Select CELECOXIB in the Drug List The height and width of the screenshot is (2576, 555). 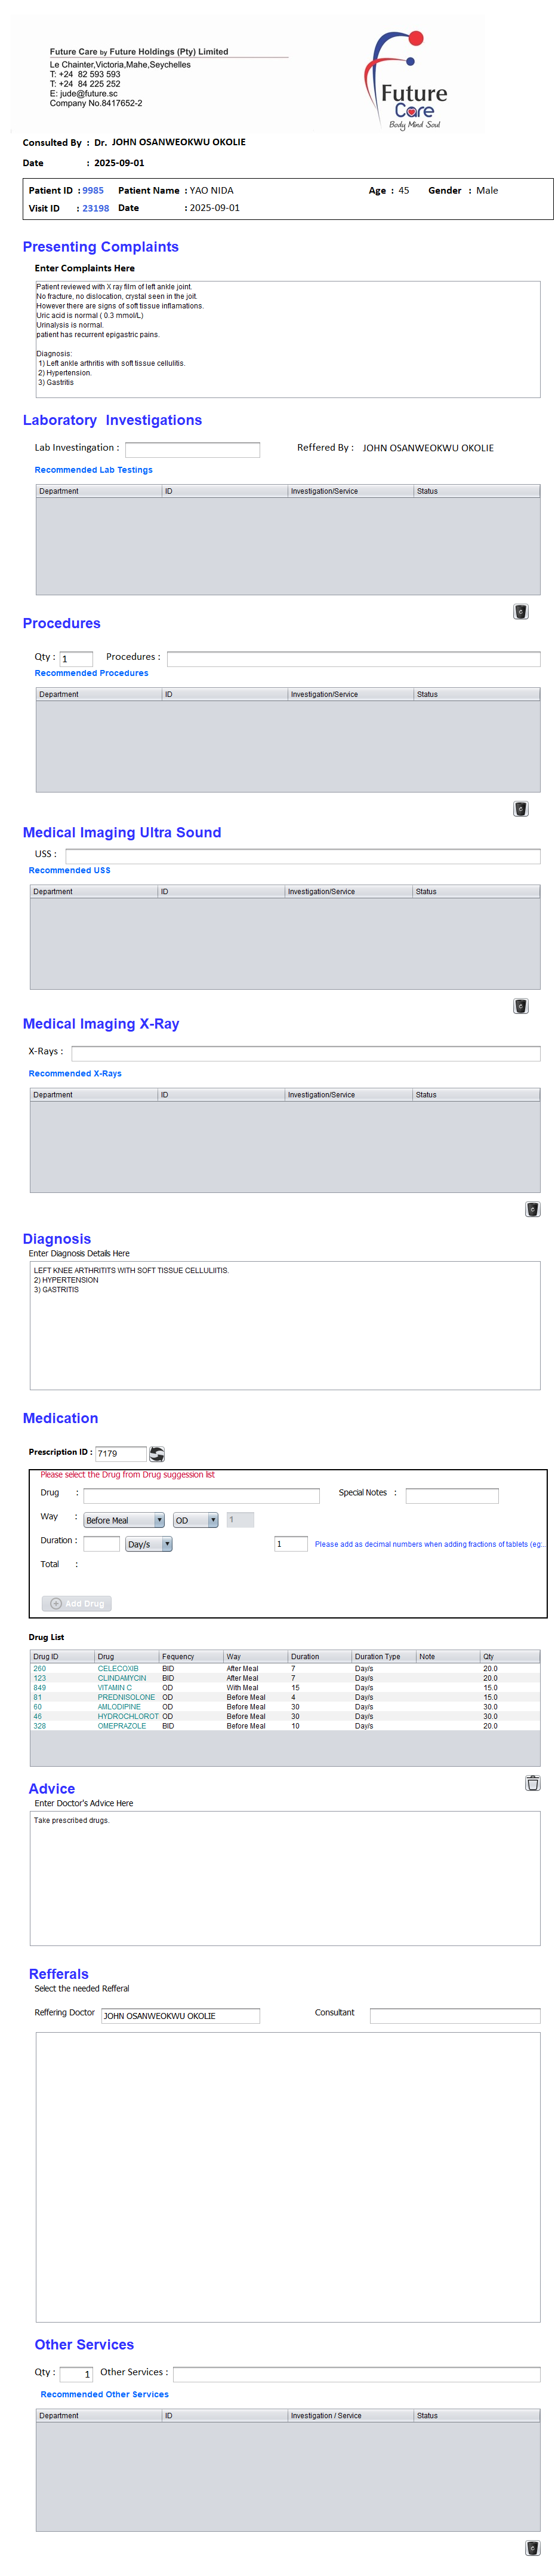[x=118, y=1668]
